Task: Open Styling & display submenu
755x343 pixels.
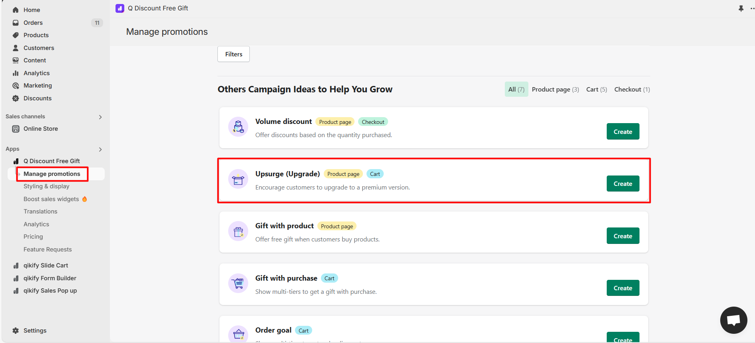Action: (46, 186)
